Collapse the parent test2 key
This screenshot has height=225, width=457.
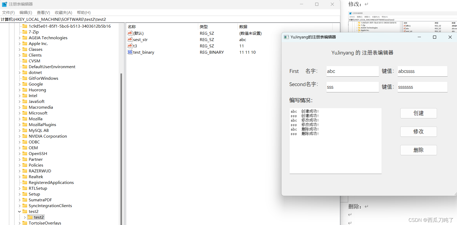[20, 212]
